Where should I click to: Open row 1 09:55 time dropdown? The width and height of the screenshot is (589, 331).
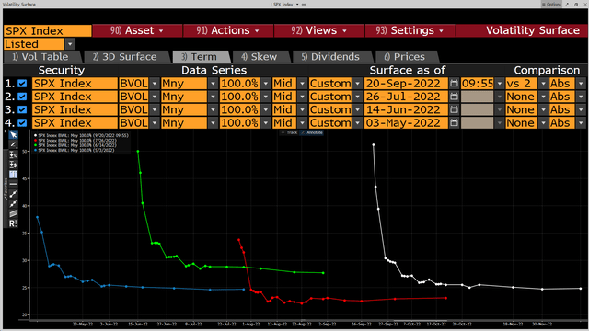coord(499,84)
